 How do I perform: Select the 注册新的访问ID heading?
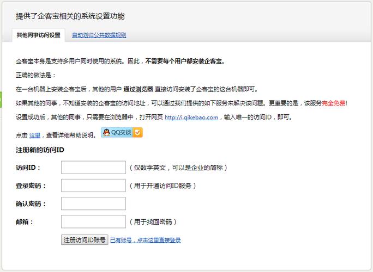pos(40,150)
